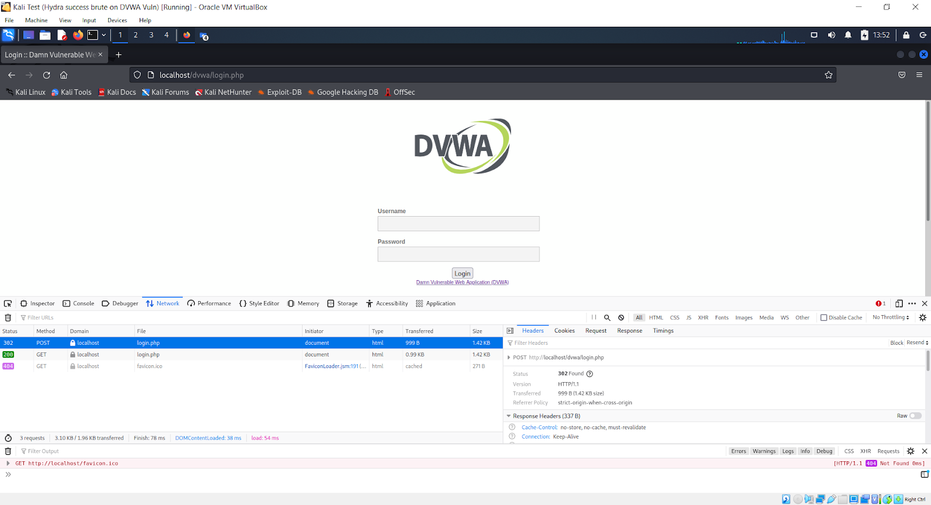Focus the Password input field
This screenshot has height=505, width=931.
click(x=459, y=254)
